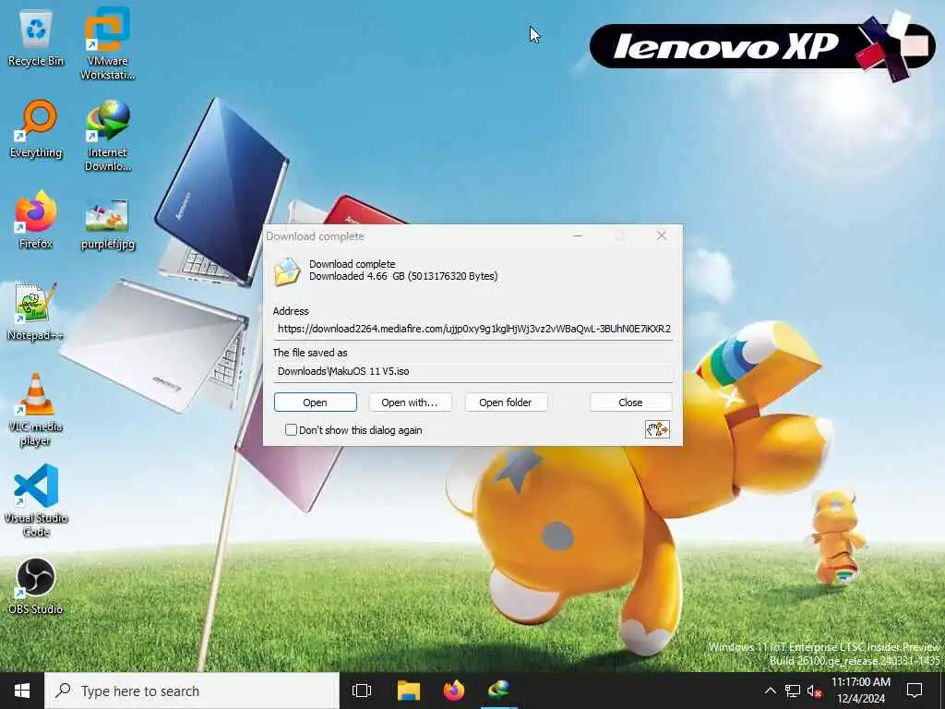Open Internet Download Manager taskbar icon
Viewport: 945px width, 709px height.
pyautogui.click(x=499, y=691)
